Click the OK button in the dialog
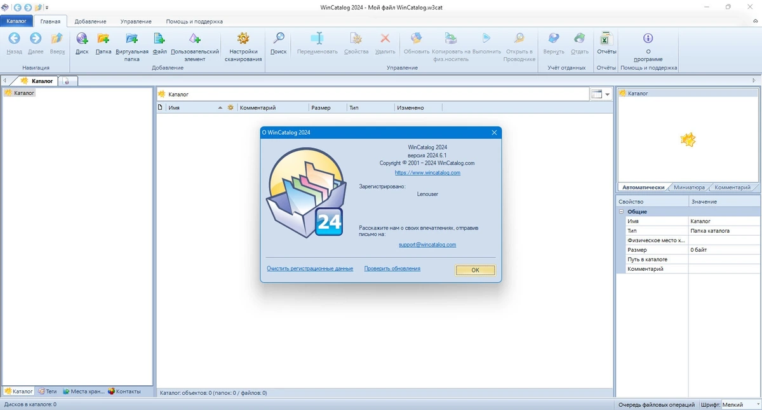The width and height of the screenshot is (762, 410). pyautogui.click(x=475, y=270)
